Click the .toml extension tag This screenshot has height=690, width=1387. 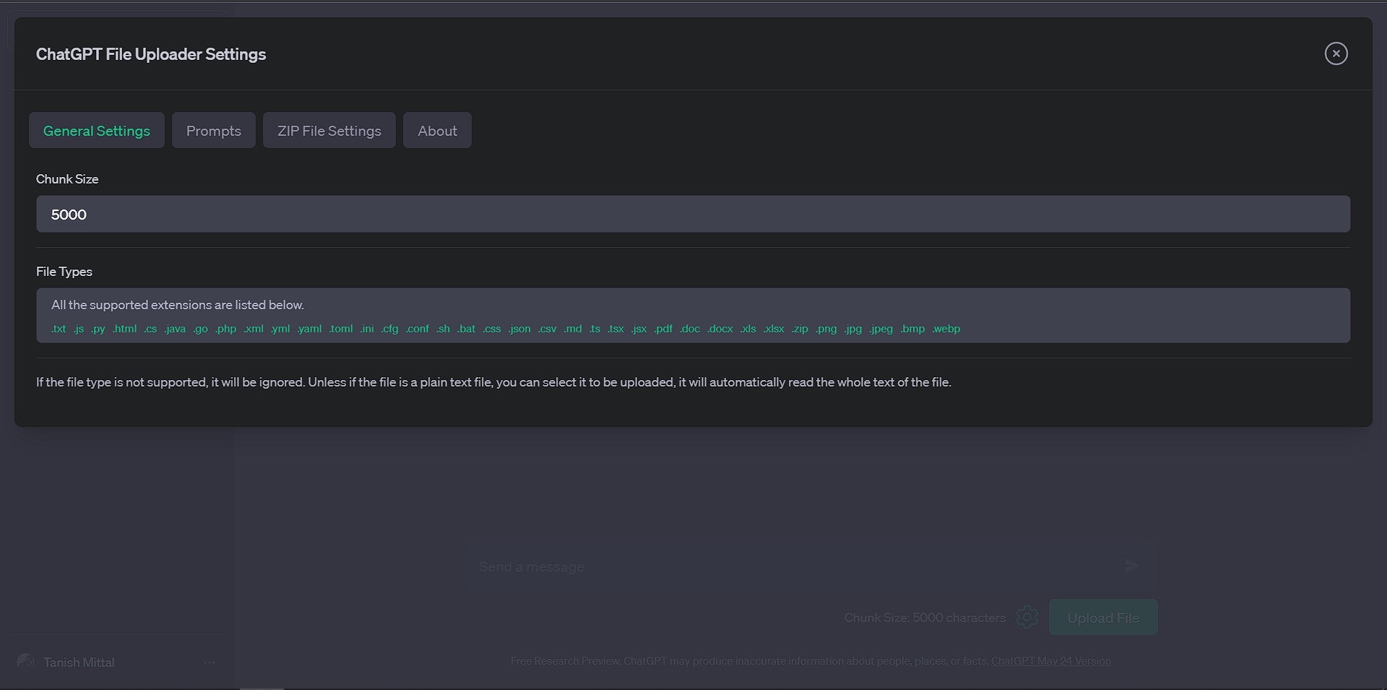[341, 329]
